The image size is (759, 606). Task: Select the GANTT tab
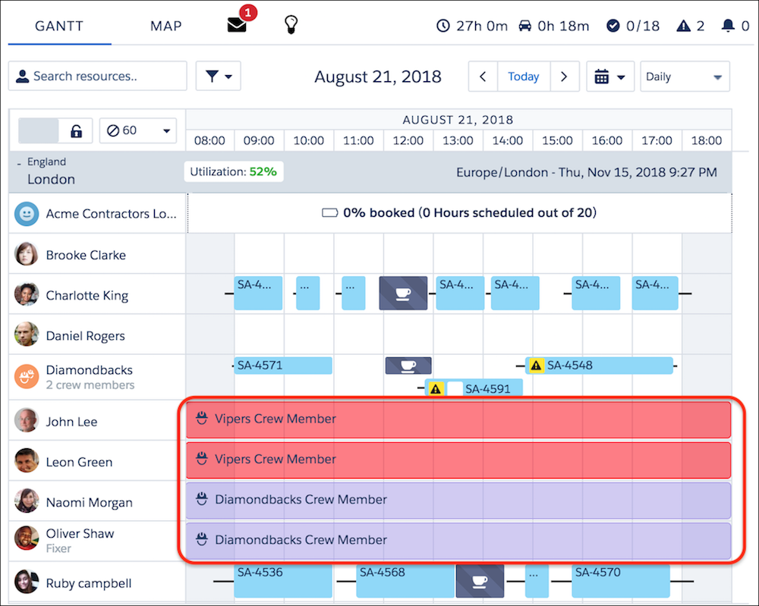click(59, 25)
